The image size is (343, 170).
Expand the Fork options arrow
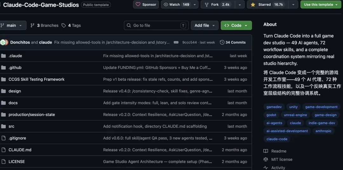click(240, 4)
